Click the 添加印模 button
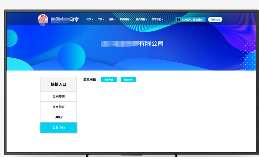 (x=109, y=80)
